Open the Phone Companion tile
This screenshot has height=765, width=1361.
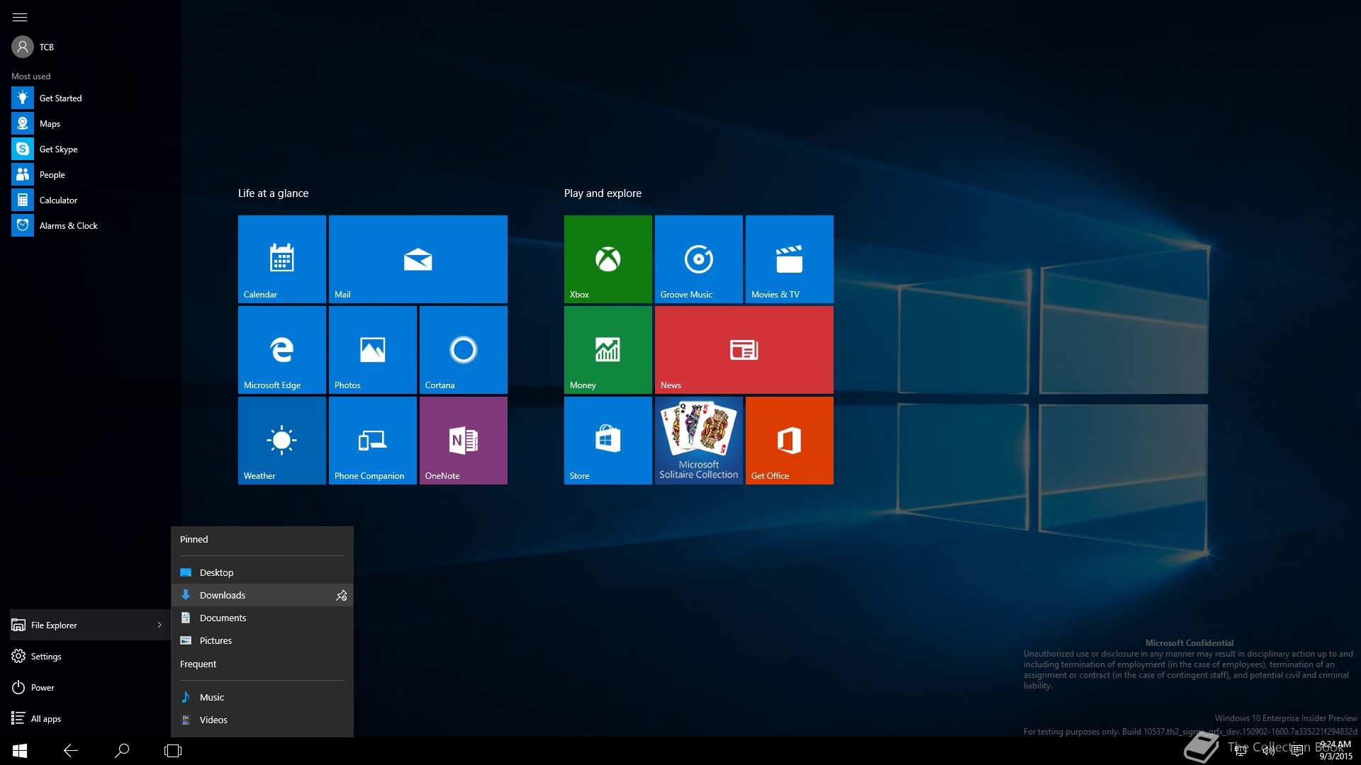click(x=373, y=441)
